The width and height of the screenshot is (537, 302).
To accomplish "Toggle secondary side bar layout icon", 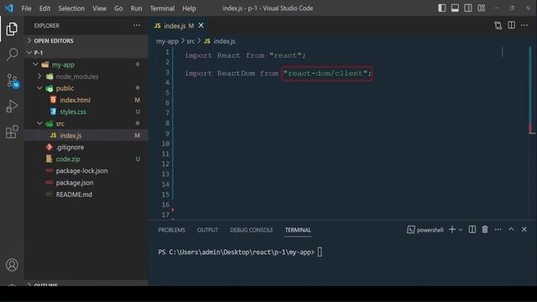I will pos(468,8).
